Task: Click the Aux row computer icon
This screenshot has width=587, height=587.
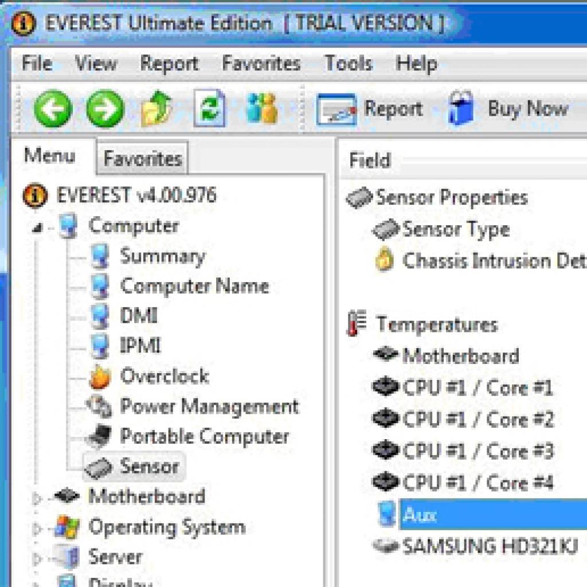Action: pyautogui.click(x=386, y=514)
